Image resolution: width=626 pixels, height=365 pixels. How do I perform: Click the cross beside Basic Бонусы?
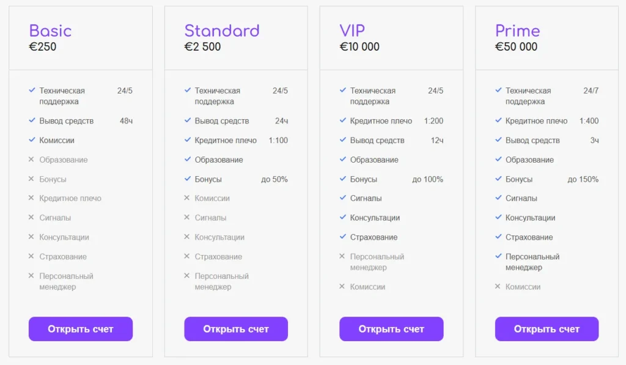tap(31, 179)
